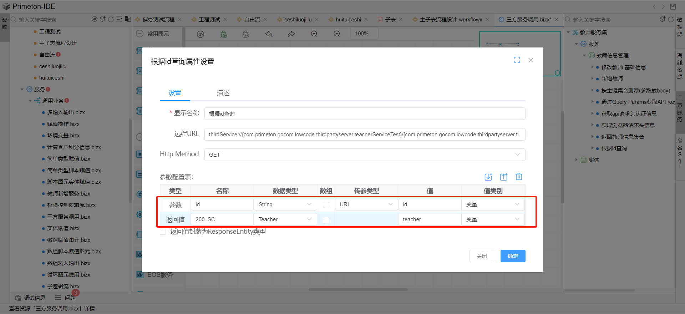The image size is (685, 314).
Task: Click the 确定 button
Action: tap(513, 256)
